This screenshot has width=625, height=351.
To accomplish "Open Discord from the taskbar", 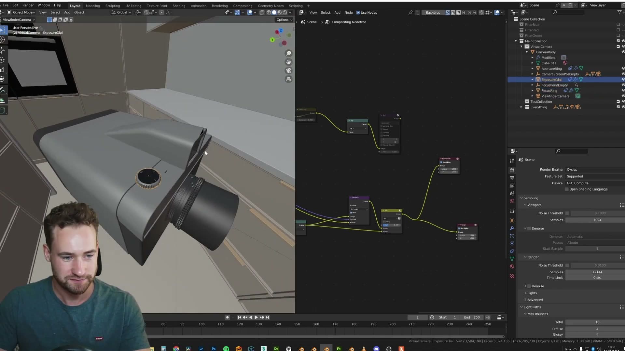I will coord(376,349).
